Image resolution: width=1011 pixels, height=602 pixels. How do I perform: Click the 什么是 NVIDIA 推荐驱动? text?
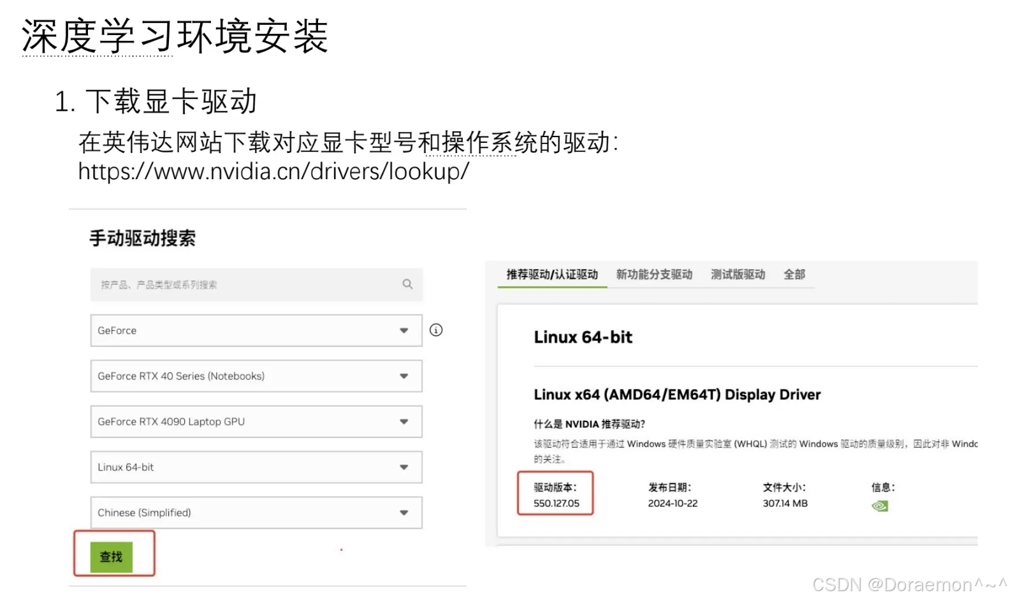590,424
